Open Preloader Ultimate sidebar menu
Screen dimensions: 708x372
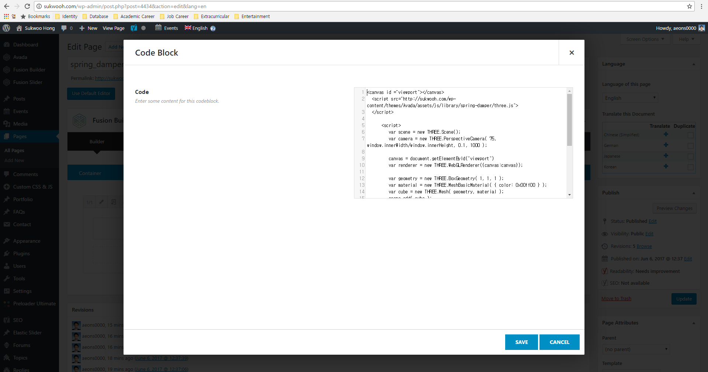[34, 303]
